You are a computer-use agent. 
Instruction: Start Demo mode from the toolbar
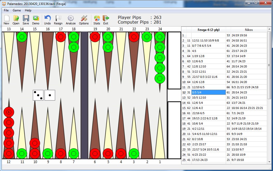point(36,20)
